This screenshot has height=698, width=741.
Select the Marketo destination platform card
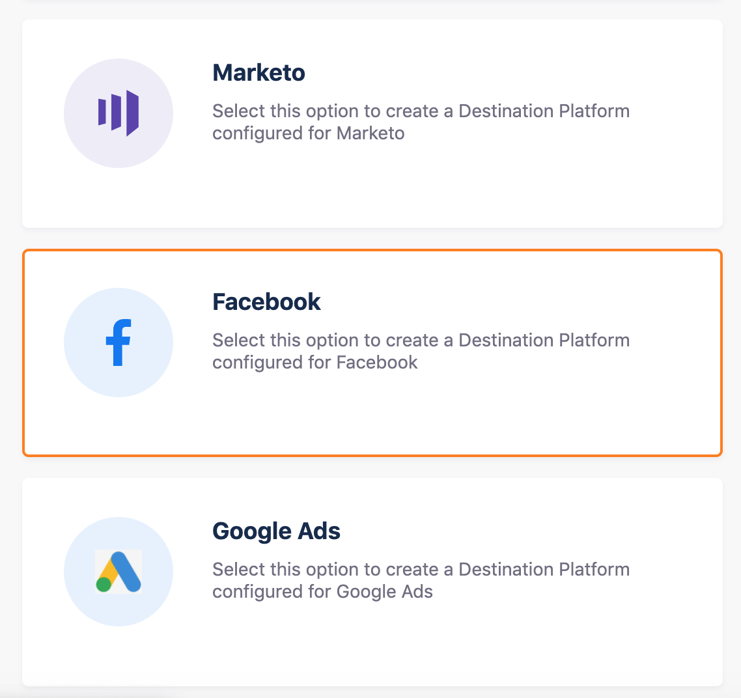click(372, 124)
